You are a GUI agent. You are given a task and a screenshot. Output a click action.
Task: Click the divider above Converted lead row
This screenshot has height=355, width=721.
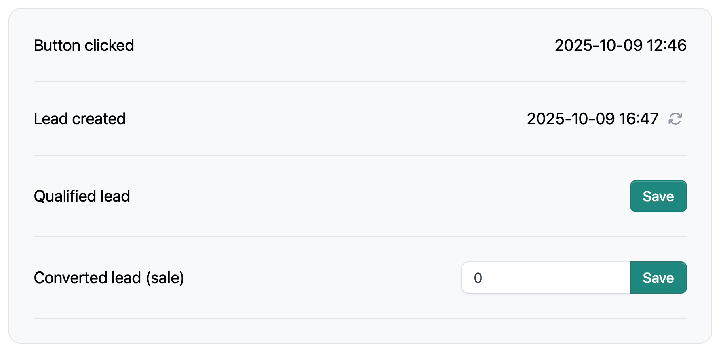[360, 237]
